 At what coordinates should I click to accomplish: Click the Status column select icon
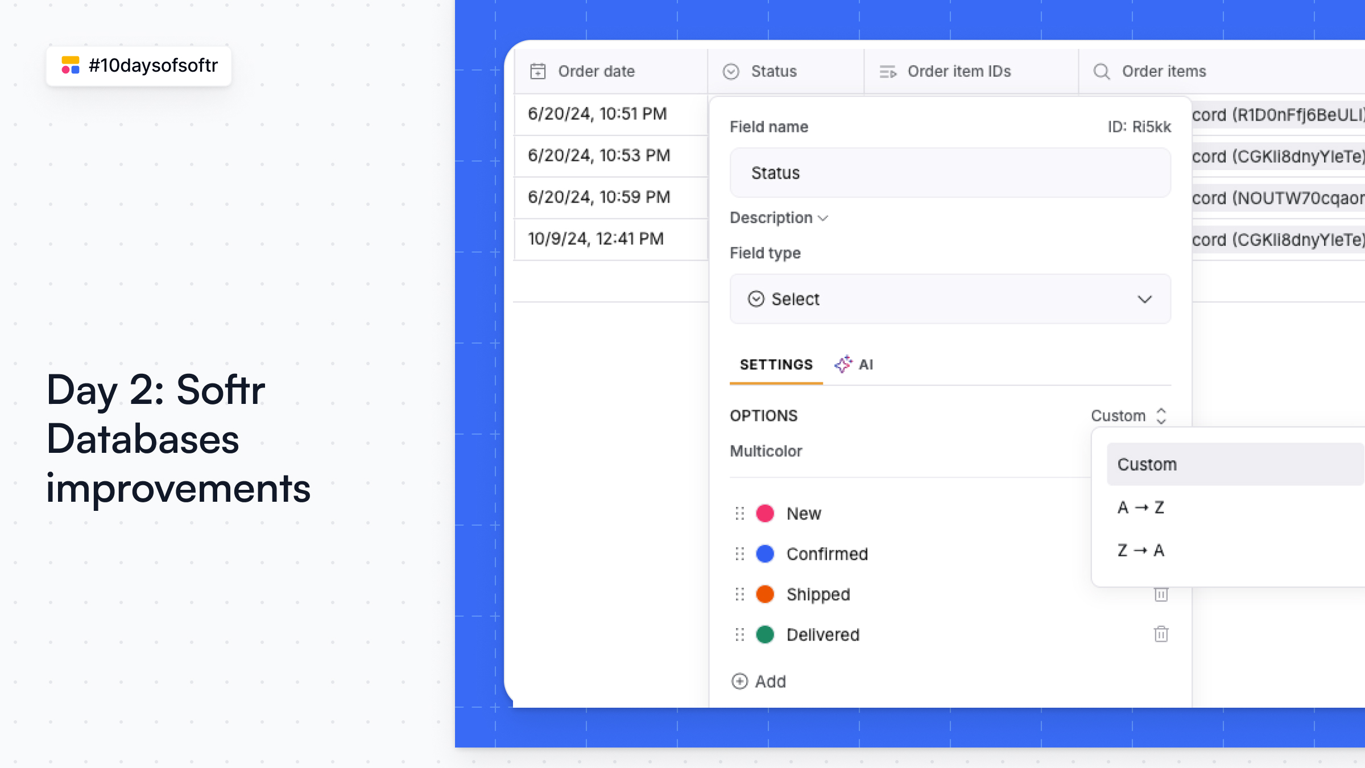tap(731, 72)
